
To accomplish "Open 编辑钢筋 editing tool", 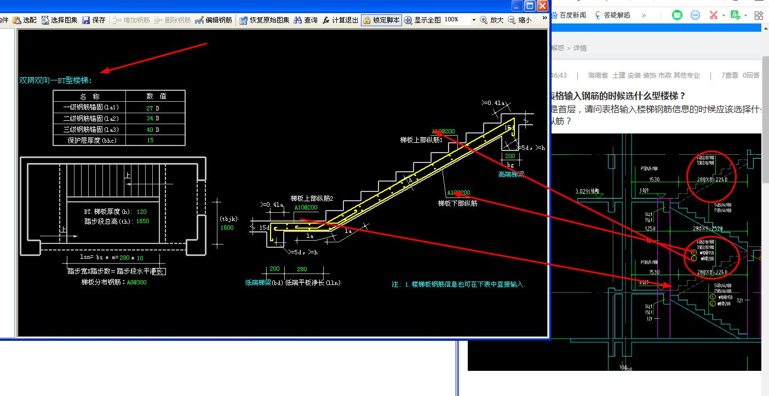I will click(214, 20).
